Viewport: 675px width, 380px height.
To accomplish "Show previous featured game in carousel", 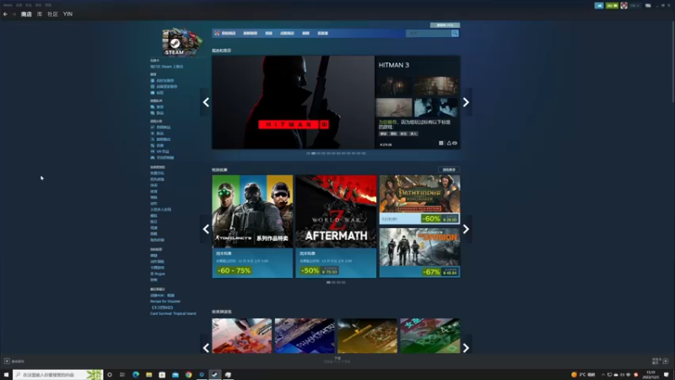I will [x=206, y=102].
